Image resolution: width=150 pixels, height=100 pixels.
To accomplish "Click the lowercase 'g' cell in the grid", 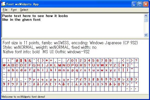I will point(34,70).
